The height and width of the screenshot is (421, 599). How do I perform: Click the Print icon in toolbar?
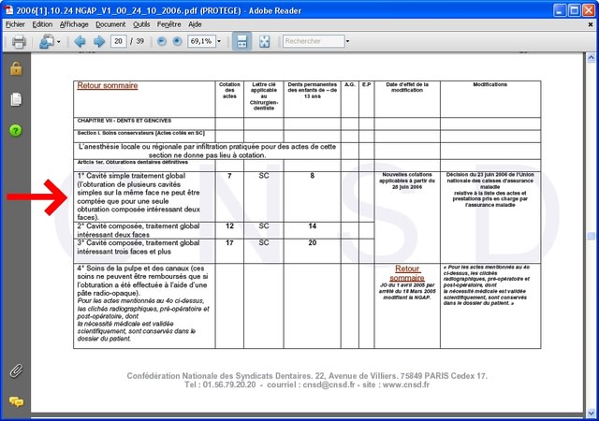19,41
